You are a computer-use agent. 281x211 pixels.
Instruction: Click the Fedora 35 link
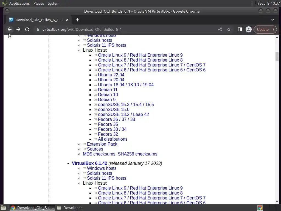pos(108,124)
